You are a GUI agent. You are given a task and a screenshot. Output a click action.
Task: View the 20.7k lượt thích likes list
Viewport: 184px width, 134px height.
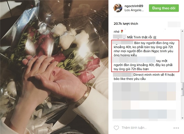(126, 24)
